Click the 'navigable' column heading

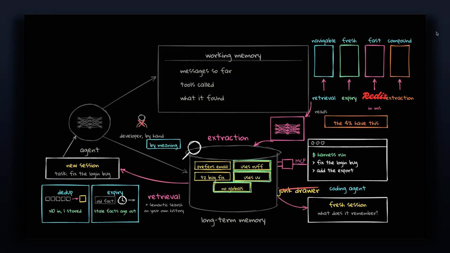pos(324,41)
